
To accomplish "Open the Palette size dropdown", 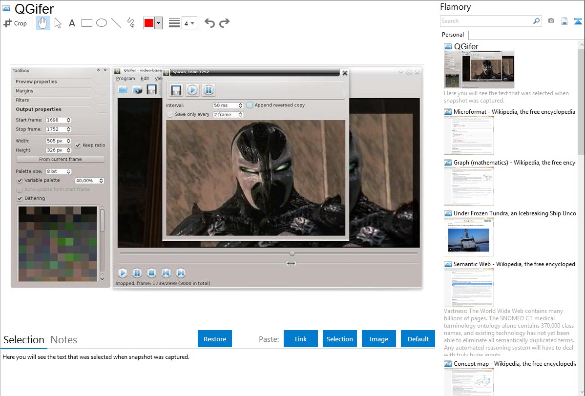I will click(58, 171).
